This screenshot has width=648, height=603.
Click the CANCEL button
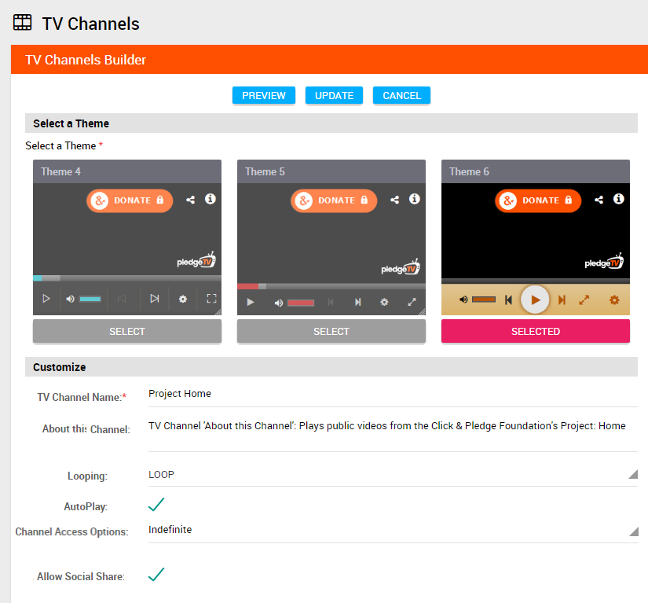tap(401, 96)
